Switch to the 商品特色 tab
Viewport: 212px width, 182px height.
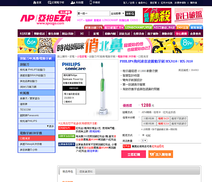point(68,172)
